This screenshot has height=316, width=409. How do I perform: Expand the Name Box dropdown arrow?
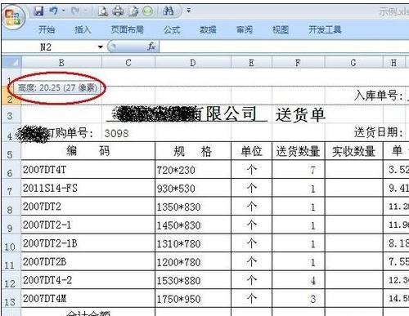click(101, 47)
